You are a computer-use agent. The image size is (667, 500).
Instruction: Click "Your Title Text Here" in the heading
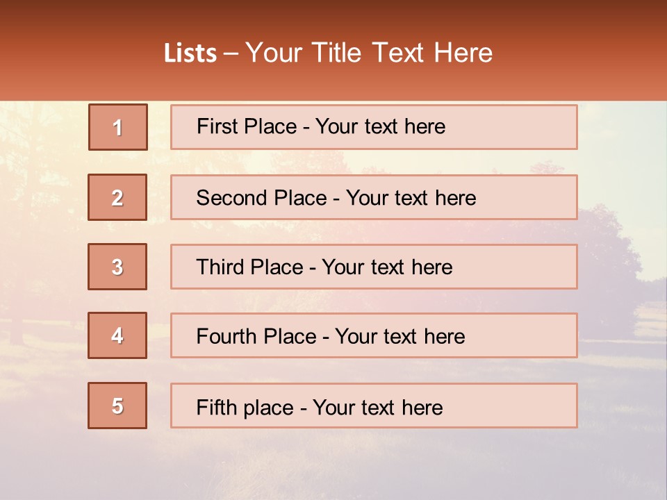(369, 53)
